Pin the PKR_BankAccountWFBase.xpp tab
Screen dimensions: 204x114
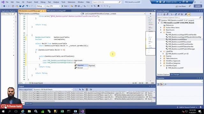pos(42,11)
